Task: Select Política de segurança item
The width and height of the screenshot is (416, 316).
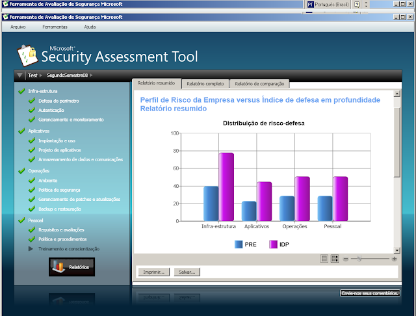Action: (59, 191)
